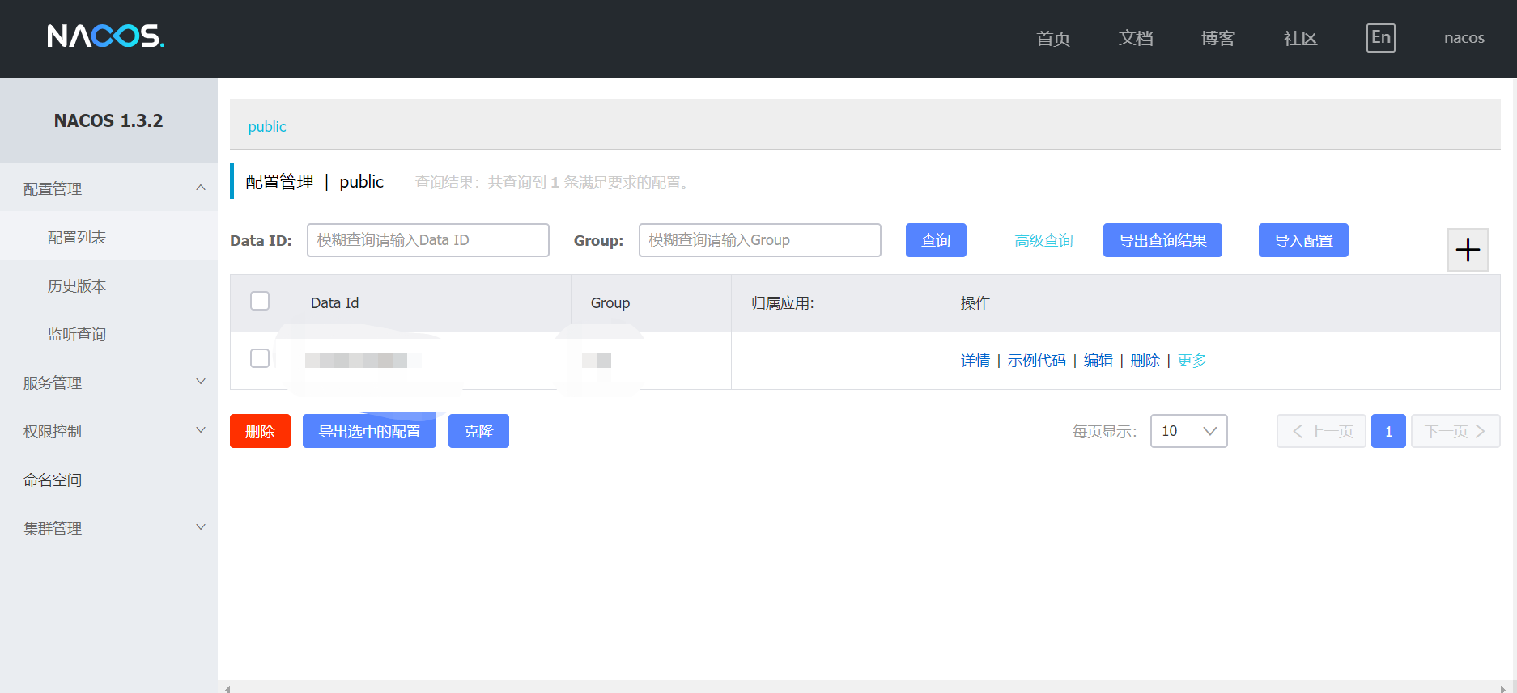This screenshot has height=693, width=1517.
Task: Click the plus icon to create configuration
Action: click(1468, 250)
